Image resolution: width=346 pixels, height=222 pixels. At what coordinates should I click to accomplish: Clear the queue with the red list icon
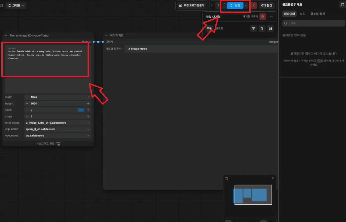[263, 17]
